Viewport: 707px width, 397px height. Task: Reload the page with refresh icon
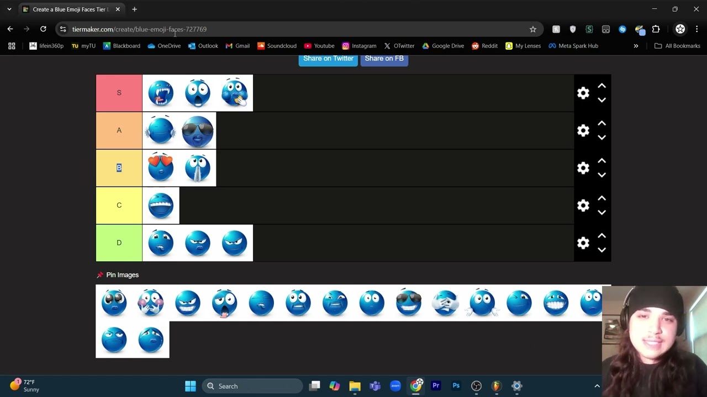(x=43, y=29)
